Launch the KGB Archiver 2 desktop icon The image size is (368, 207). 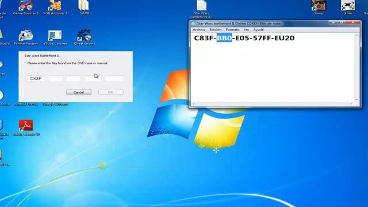tap(55, 7)
